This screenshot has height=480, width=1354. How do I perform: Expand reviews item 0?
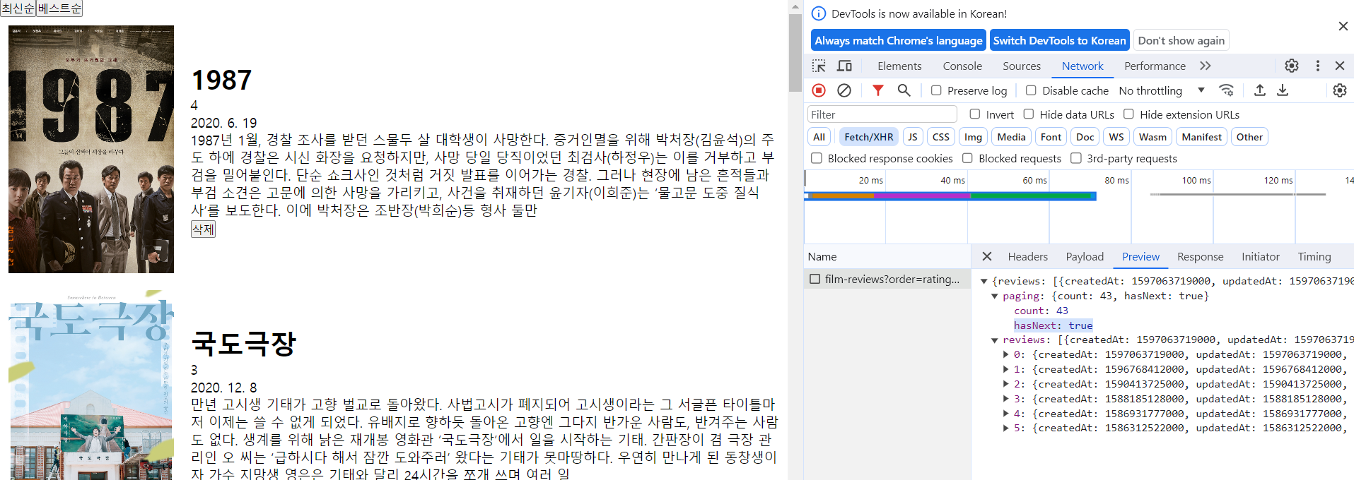click(x=1006, y=354)
